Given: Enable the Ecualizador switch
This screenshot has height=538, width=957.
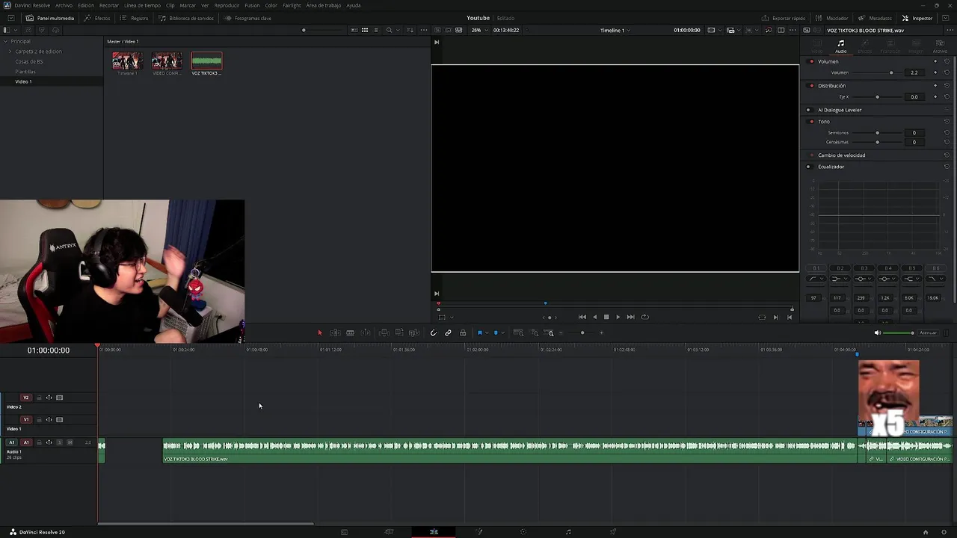Looking at the screenshot, I should 808,167.
